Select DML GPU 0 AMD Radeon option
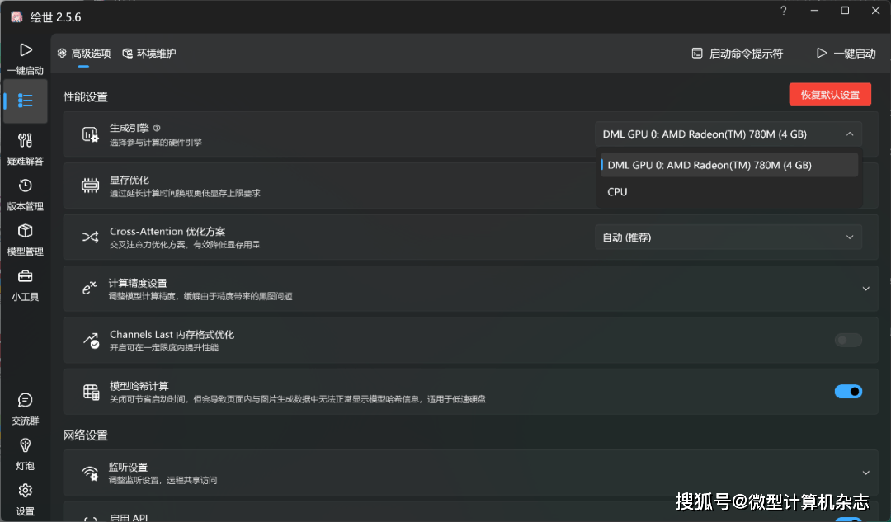The height and width of the screenshot is (522, 891). (x=709, y=165)
